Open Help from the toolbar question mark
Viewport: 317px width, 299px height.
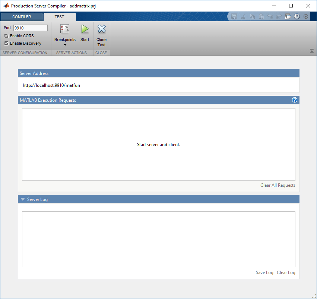point(297,16)
